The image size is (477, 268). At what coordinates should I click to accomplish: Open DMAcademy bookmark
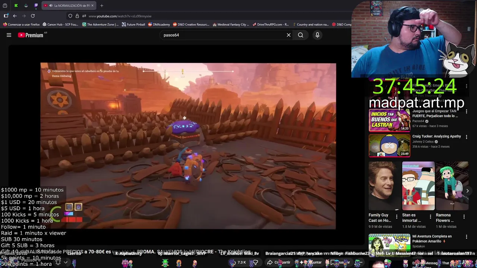[159, 25]
